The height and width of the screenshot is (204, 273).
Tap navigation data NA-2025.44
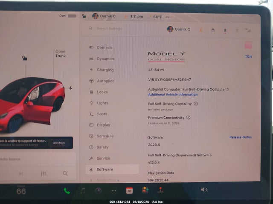(158, 180)
